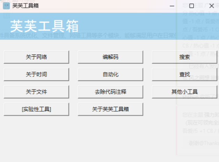219x162 pixels.
Task: Select the 关于文件 button
Action: [37, 92]
